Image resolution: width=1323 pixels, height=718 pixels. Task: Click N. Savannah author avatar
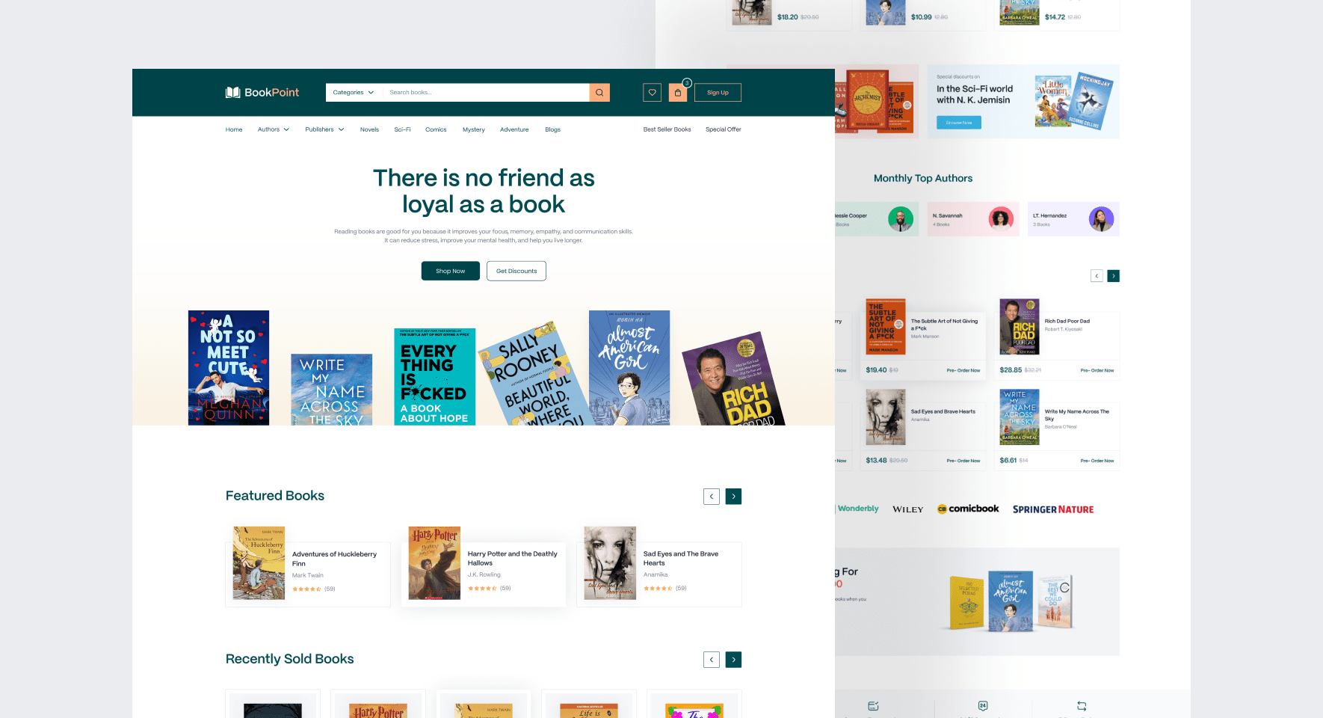(x=1001, y=219)
